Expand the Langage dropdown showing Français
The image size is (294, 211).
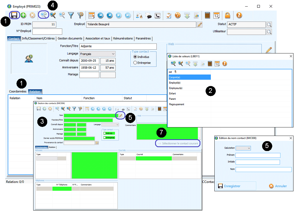click(97, 54)
